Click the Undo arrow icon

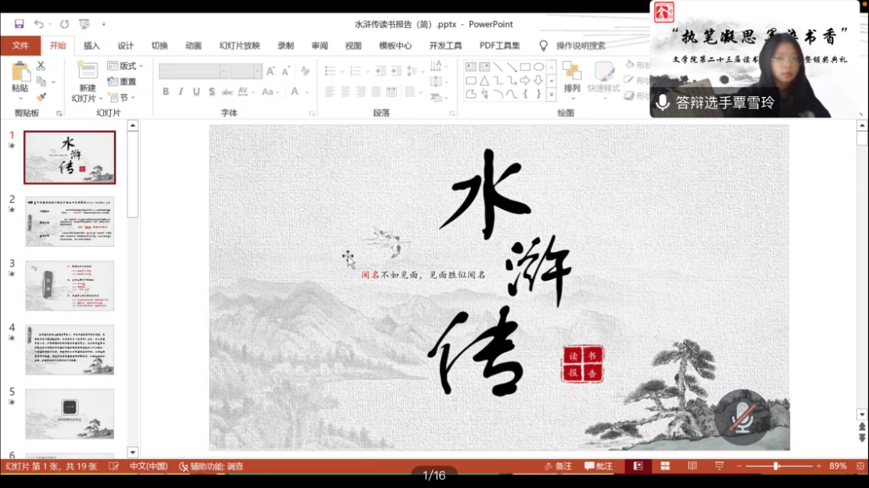[38, 24]
